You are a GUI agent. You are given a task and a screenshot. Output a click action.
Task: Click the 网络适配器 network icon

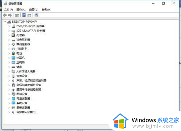point(13,99)
